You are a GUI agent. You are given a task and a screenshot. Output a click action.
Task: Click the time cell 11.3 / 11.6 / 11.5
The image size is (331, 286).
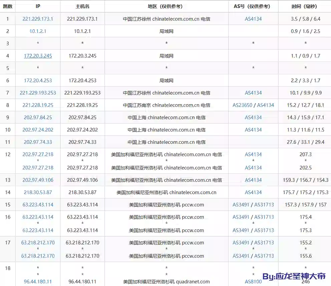[x=305, y=130]
